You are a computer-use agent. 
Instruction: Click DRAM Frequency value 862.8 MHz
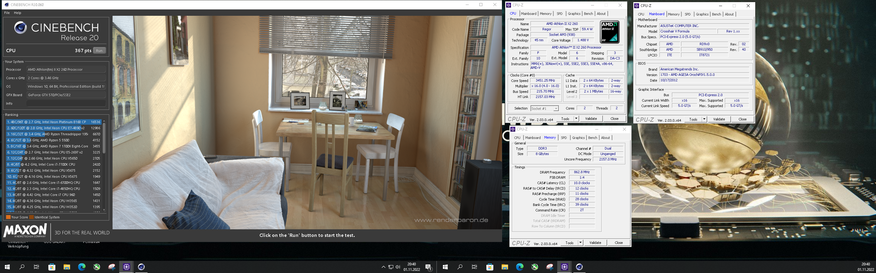point(582,172)
